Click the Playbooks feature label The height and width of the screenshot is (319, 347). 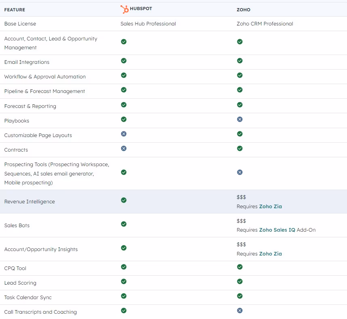17,121
